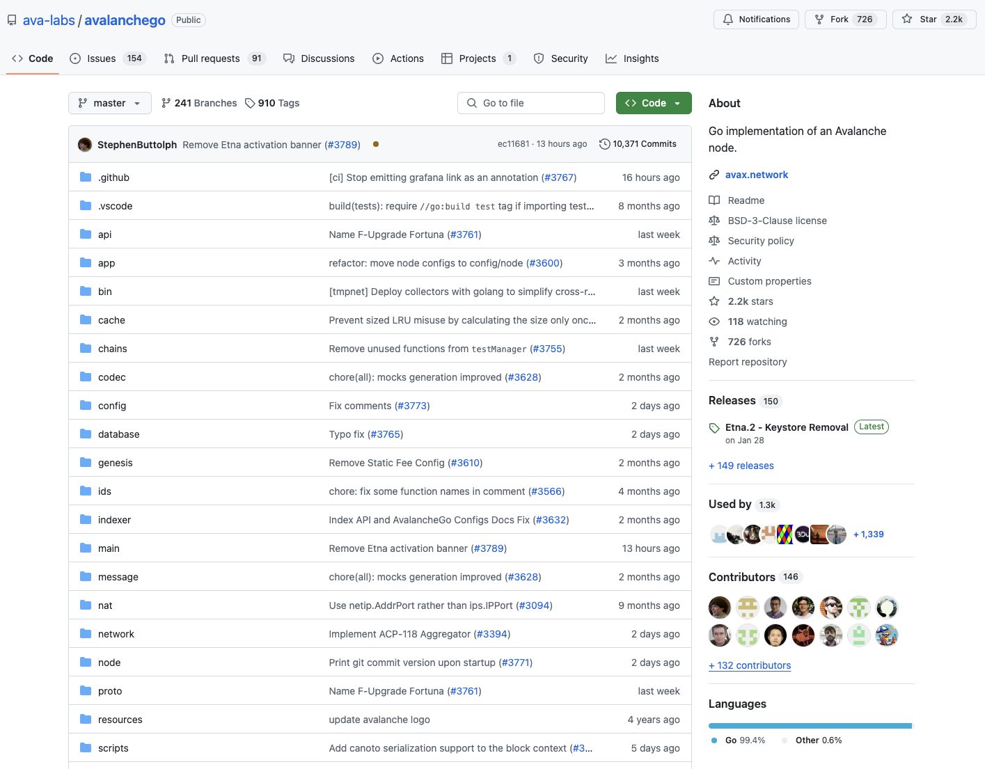Screen dimensions: 985x769
Task: Open the ava-labs organization link
Action: coord(49,20)
